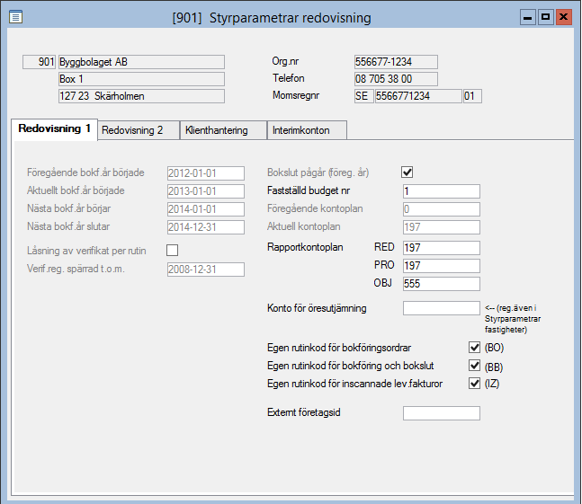Click the Telefon field 08 705 38 00
582x504 pixels.
click(x=396, y=79)
